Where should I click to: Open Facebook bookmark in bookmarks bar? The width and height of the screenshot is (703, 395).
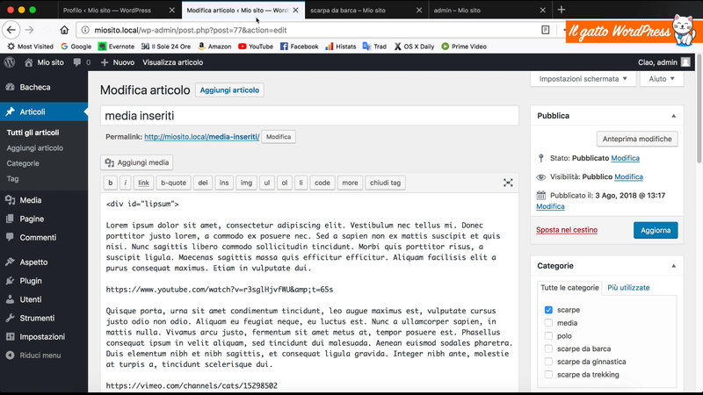click(x=299, y=47)
